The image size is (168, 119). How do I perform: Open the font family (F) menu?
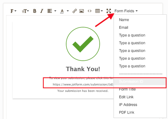tap(13, 11)
